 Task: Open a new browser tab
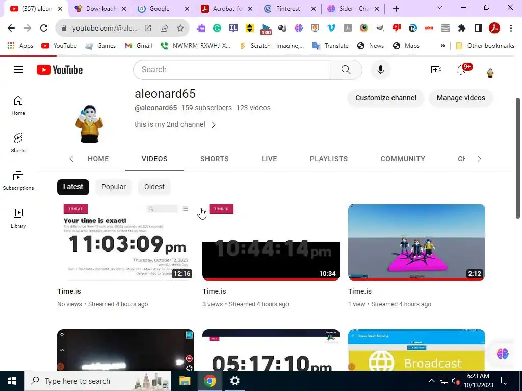coord(396,9)
